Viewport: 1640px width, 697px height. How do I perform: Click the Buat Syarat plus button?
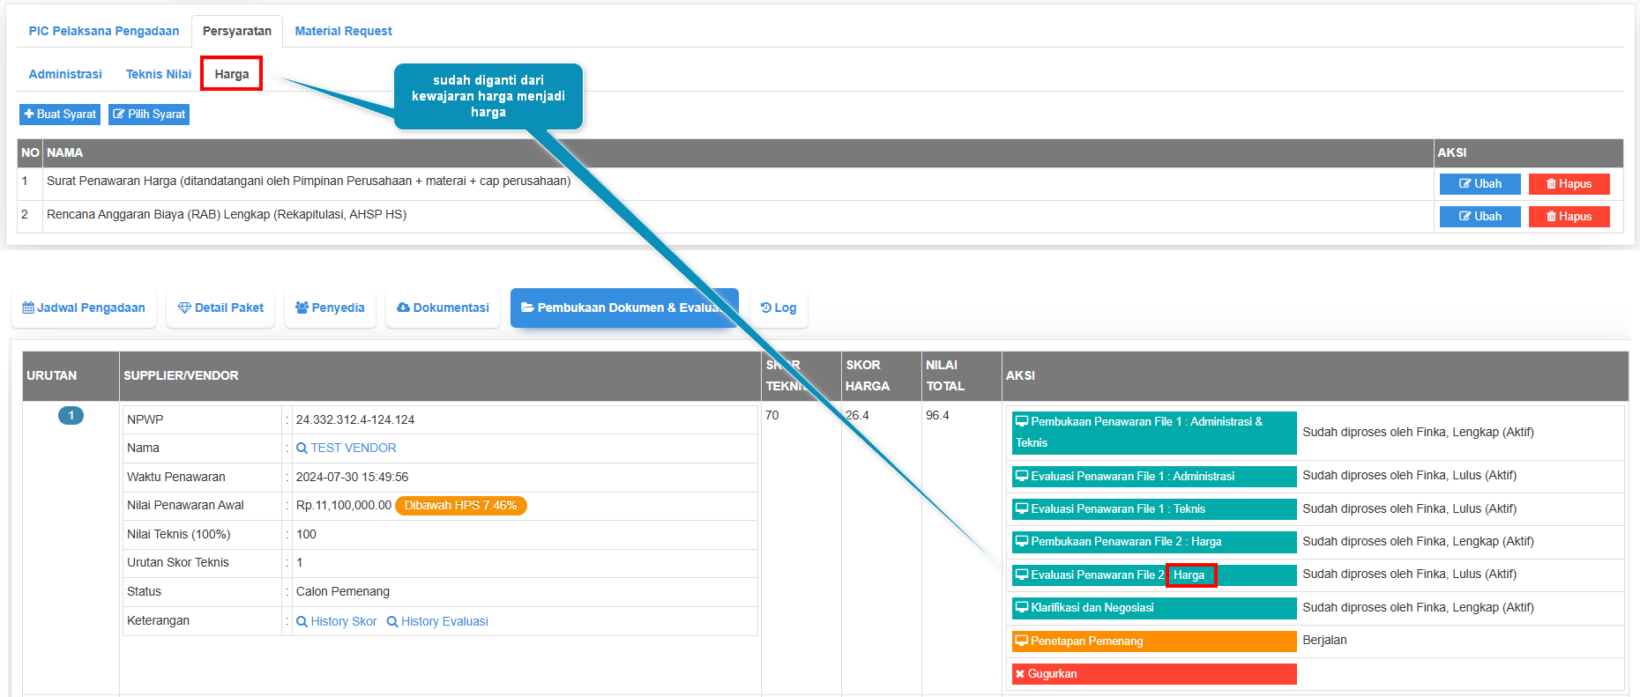pyautogui.click(x=60, y=115)
